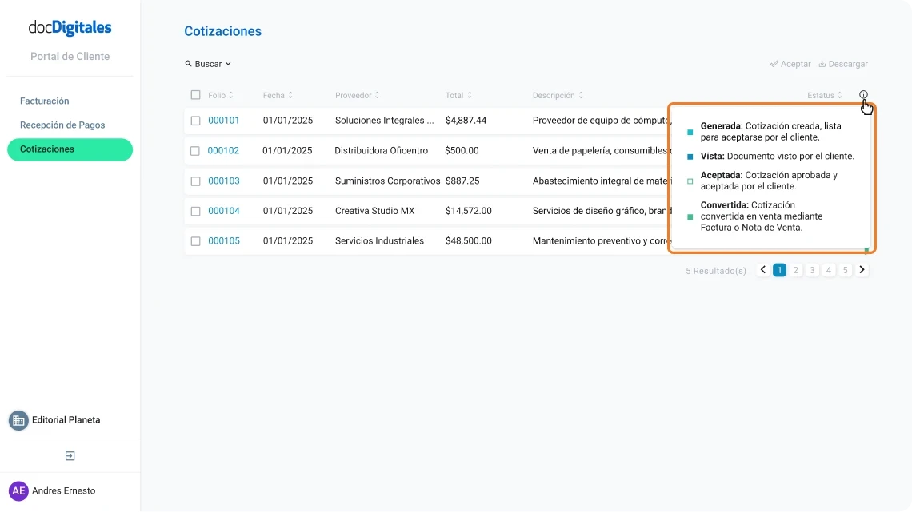
Task: Click the Estatus info icon
Action: 863,94
